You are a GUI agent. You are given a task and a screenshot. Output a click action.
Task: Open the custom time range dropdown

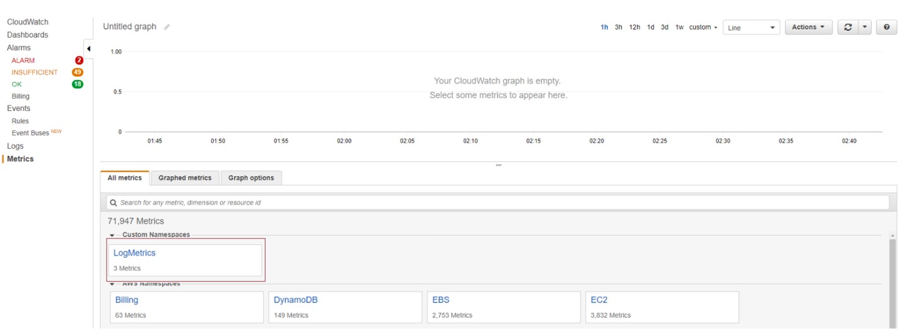point(703,27)
